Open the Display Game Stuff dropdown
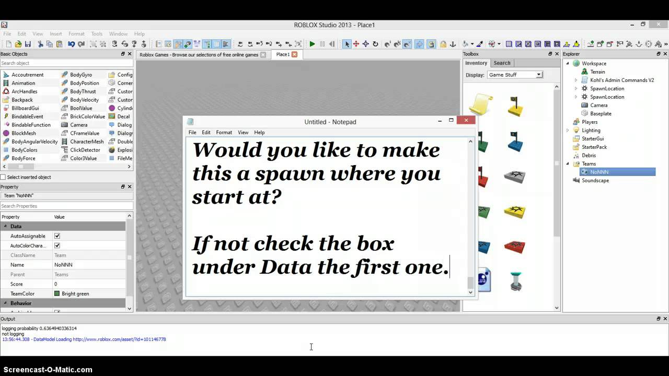 point(515,75)
